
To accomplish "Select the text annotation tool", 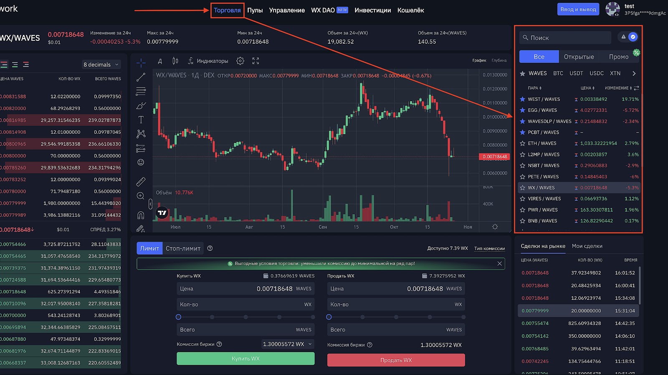I will pyautogui.click(x=141, y=120).
